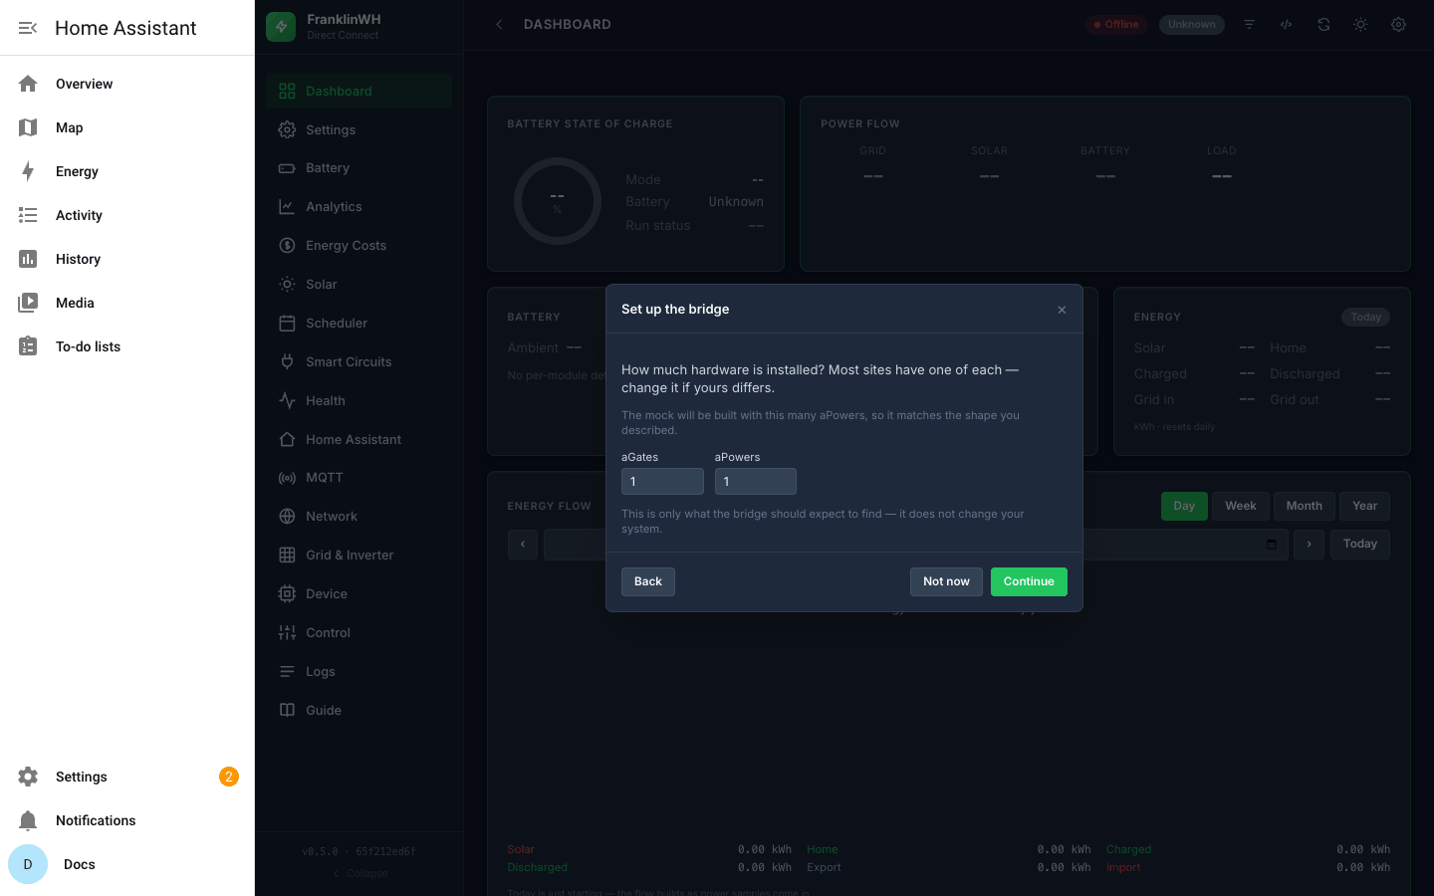Choose Not now in the bridge dialog
This screenshot has width=1434, height=896.
point(946,581)
